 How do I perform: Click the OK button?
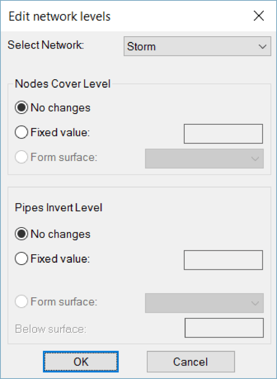[x=80, y=362]
